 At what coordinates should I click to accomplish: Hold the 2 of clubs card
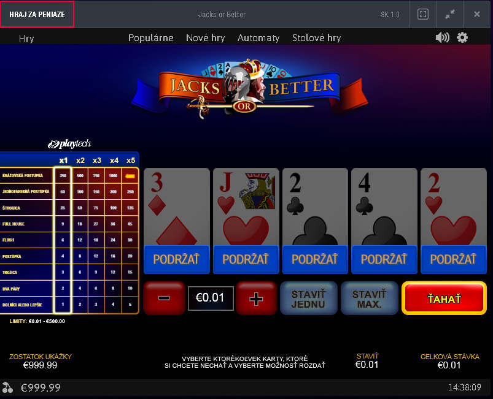[x=315, y=207]
